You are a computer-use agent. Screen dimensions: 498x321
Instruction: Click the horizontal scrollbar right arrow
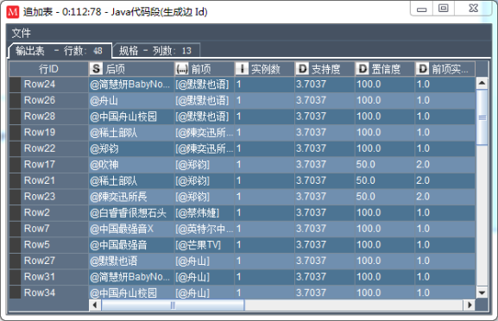click(x=470, y=305)
